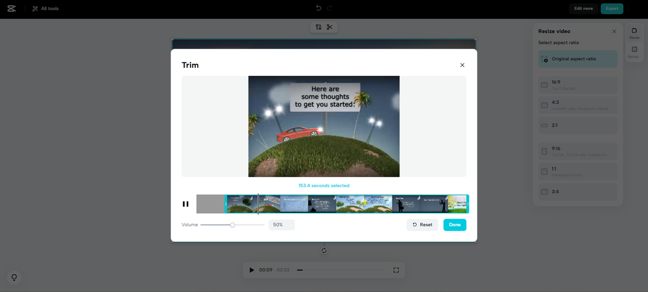The width and height of the screenshot is (648, 292).
Task: Click the CapCut logo top-left
Action: point(11,8)
